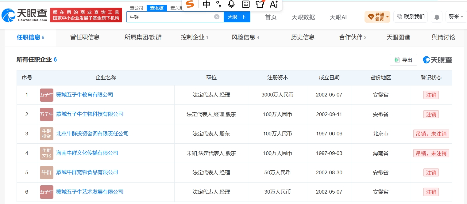Click logo thumbnail for 蒙城牛群宠物食品有限公司
Screen dimensions: 467x204
[x=47, y=172]
